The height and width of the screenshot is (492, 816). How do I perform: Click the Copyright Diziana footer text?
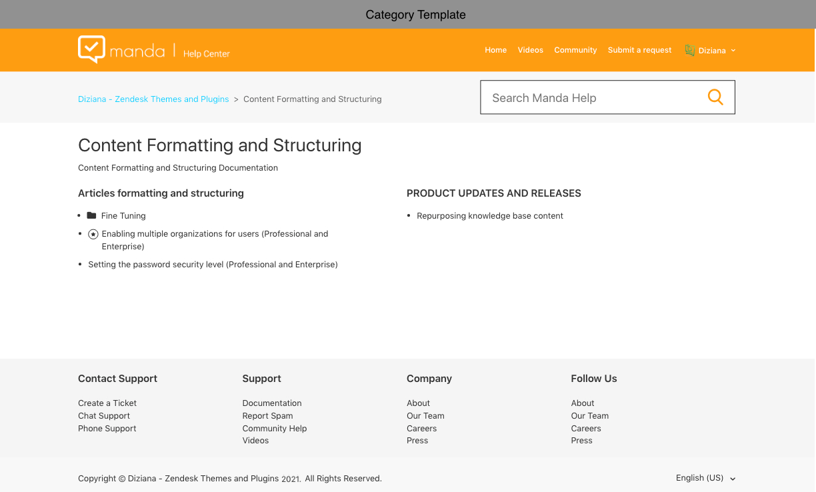coord(230,478)
